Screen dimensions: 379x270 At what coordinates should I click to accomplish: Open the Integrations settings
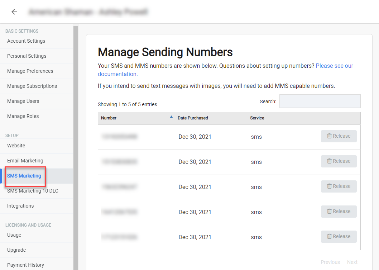(20, 206)
